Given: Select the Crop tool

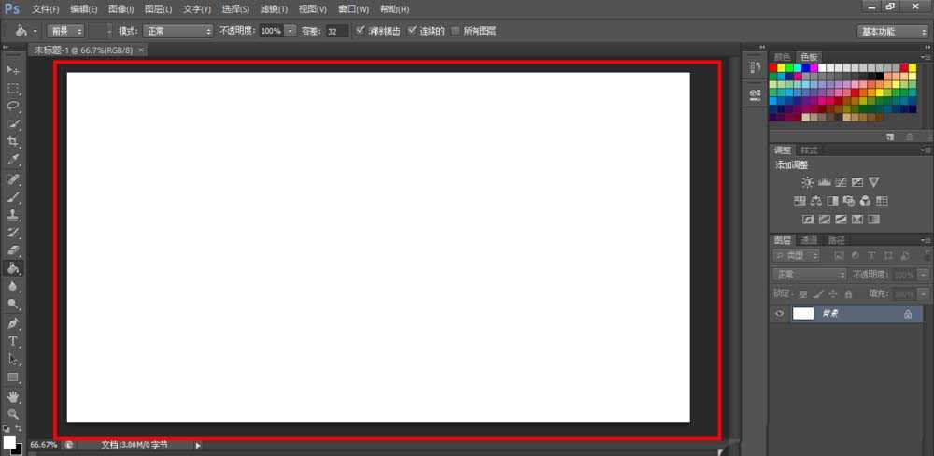Looking at the screenshot, I should (x=13, y=142).
